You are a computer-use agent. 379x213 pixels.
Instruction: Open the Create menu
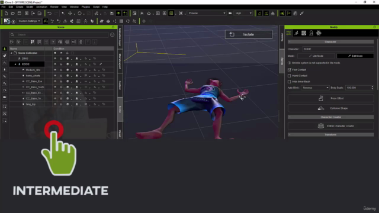point(20,7)
